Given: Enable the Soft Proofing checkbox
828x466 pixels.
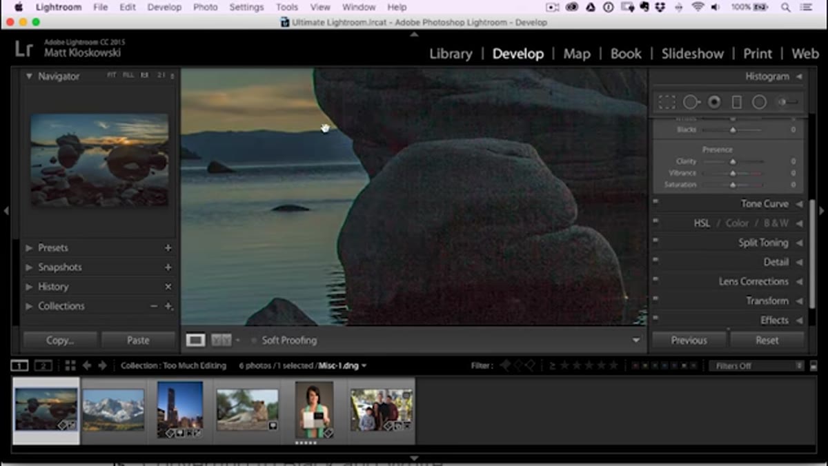Looking at the screenshot, I should (x=253, y=341).
